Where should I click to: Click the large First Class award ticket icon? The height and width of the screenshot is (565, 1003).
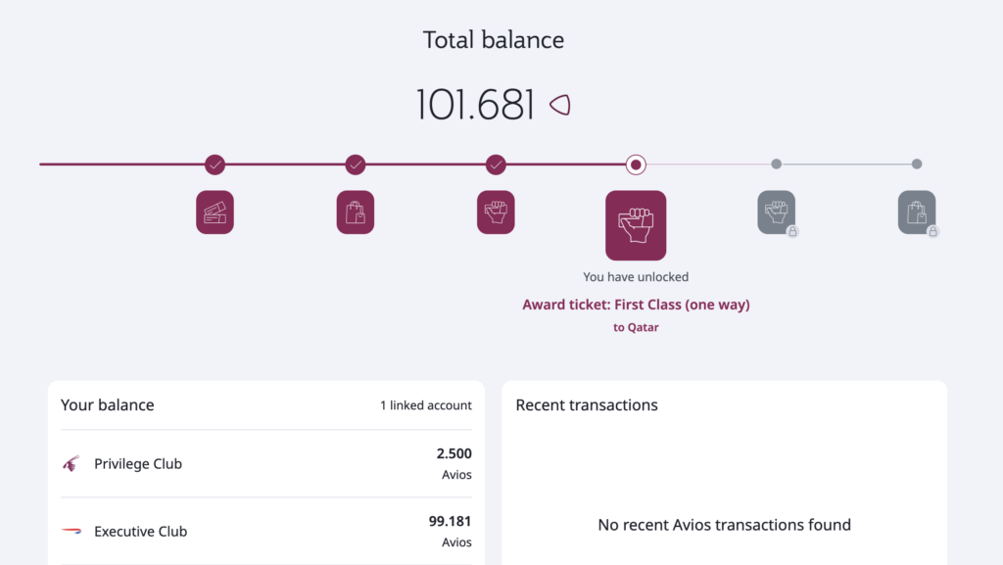636,225
